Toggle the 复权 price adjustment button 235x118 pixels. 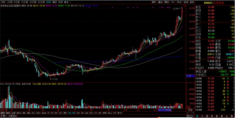[154, 2]
